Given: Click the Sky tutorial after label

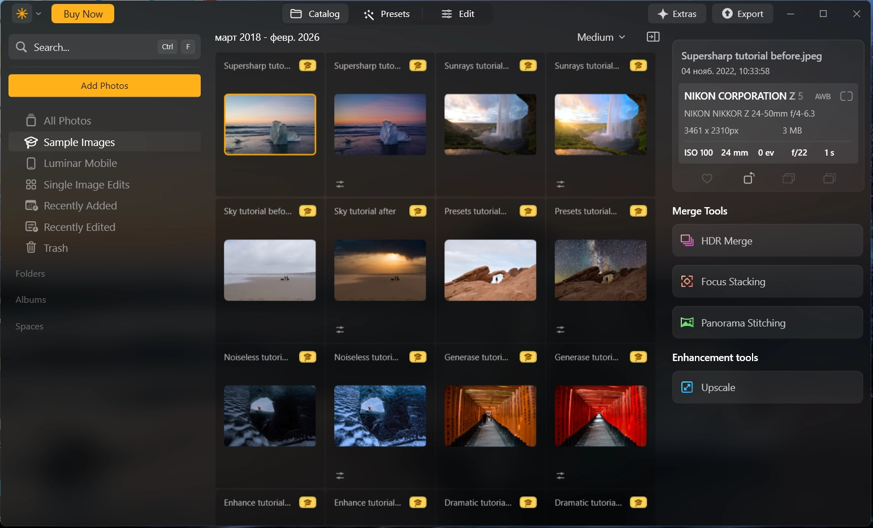Looking at the screenshot, I should pyautogui.click(x=365, y=211).
